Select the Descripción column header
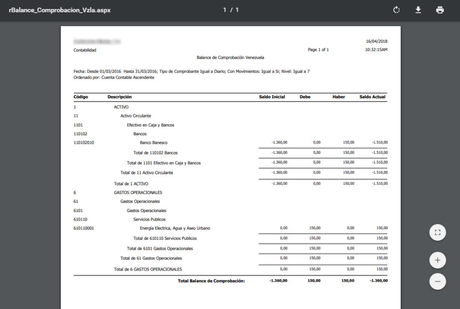This screenshot has width=460, height=309. tap(120, 97)
